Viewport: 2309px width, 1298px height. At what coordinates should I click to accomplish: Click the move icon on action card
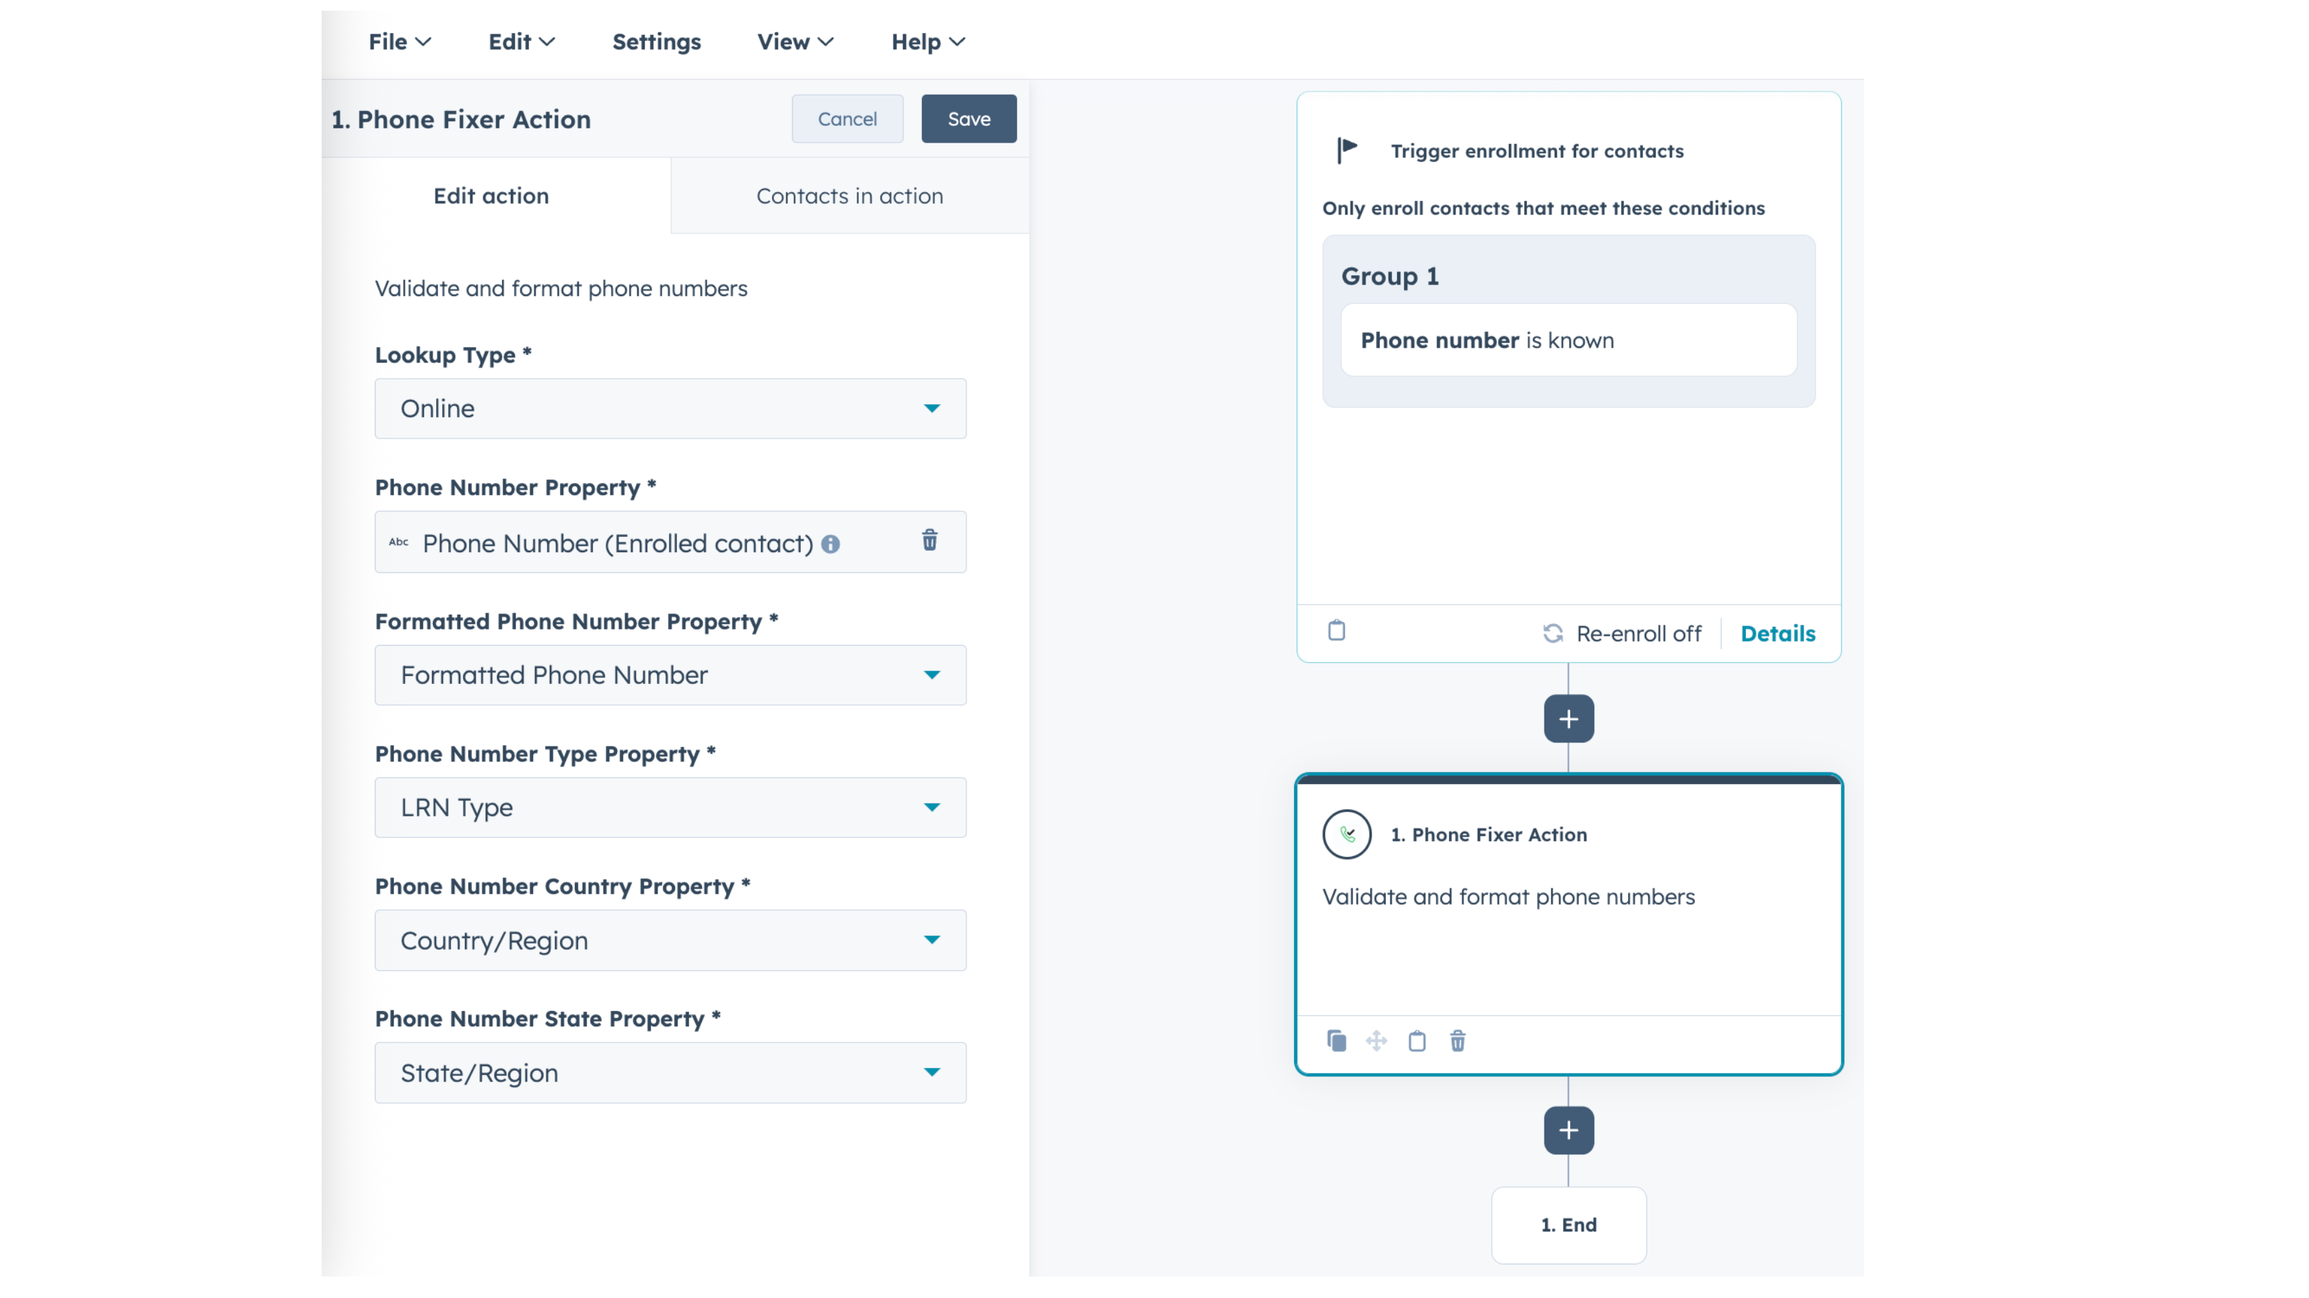coord(1377,1041)
